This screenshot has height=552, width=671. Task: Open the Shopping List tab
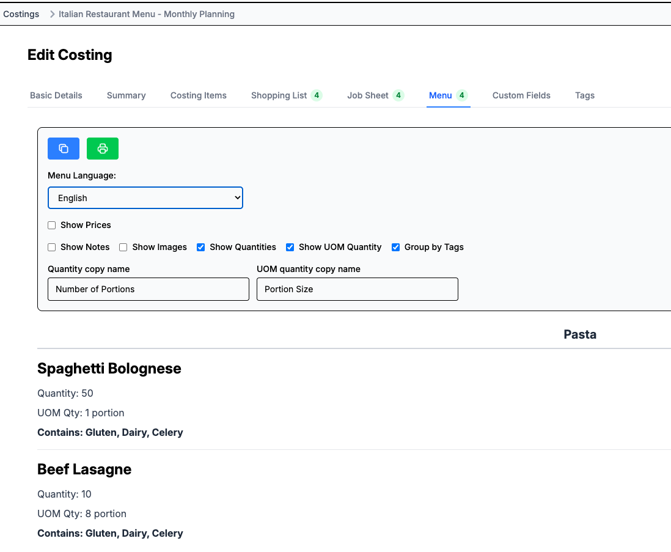tap(286, 95)
